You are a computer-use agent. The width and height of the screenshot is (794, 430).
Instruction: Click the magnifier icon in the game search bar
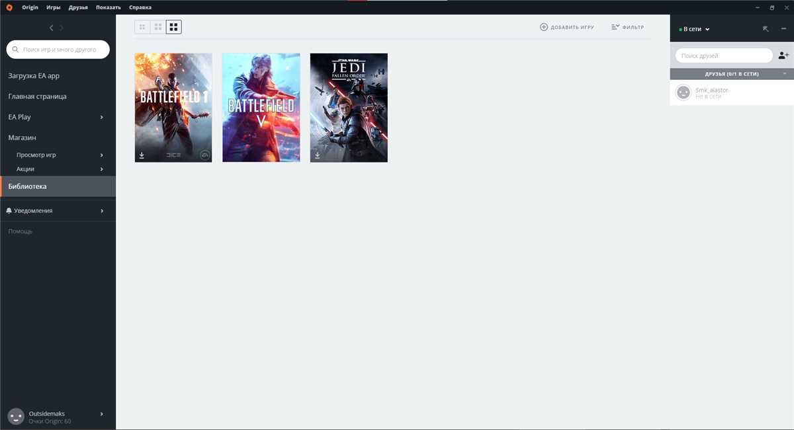pyautogui.click(x=15, y=49)
